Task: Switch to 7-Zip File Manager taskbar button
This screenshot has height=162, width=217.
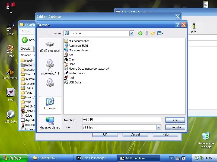Action: click(x=95, y=158)
